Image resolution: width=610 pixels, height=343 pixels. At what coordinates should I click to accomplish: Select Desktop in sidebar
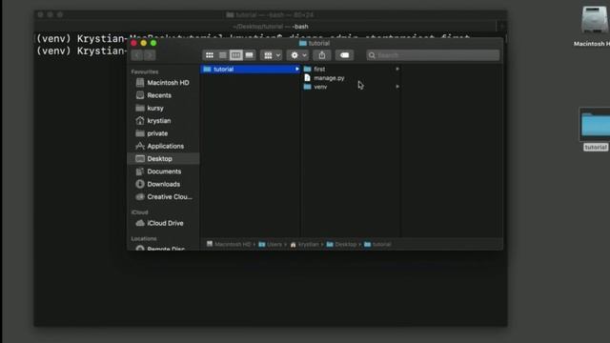point(163,159)
